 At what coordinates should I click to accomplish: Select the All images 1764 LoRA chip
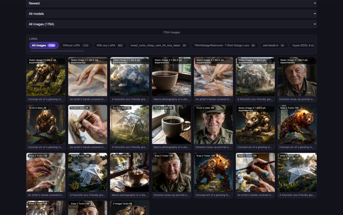click(44, 46)
